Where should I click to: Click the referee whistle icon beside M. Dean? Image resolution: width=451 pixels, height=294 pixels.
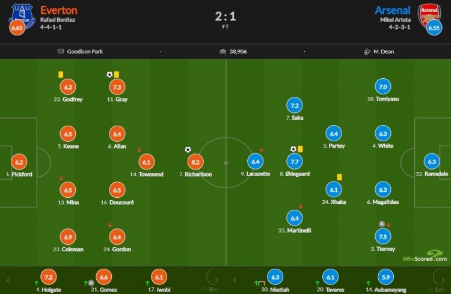[367, 52]
